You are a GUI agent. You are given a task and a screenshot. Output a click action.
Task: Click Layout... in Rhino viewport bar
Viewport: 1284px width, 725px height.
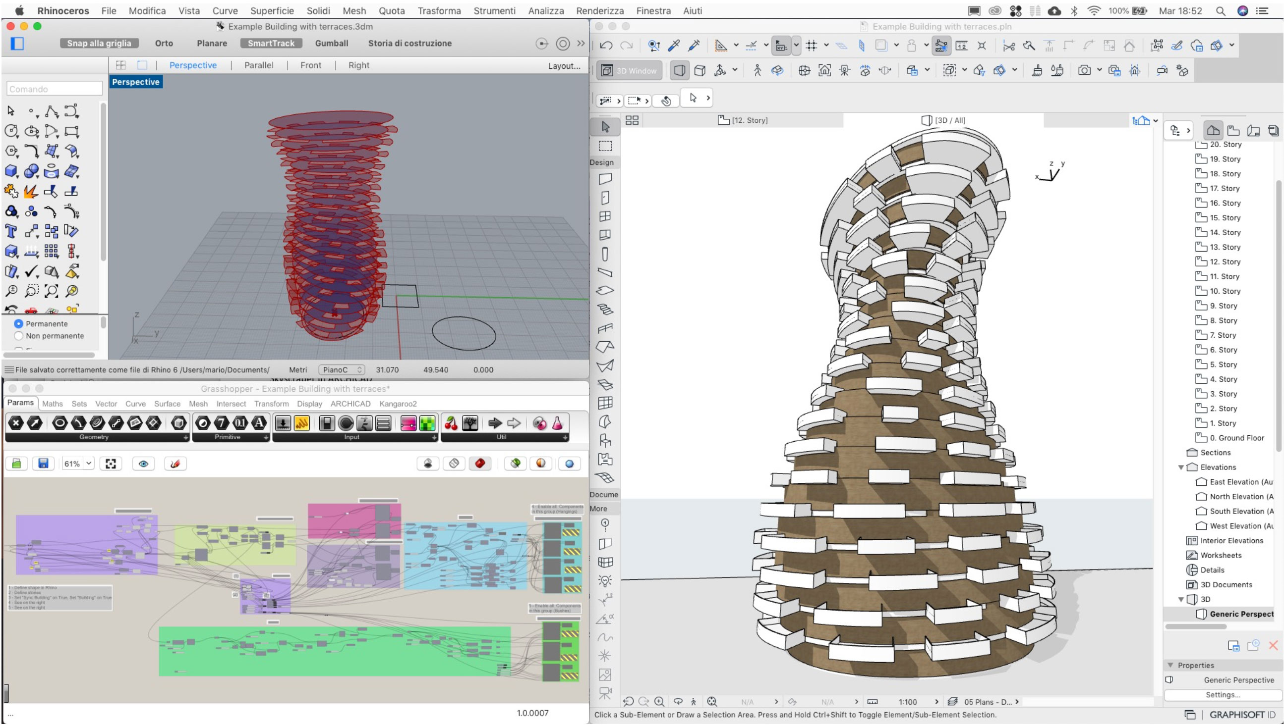pyautogui.click(x=564, y=66)
